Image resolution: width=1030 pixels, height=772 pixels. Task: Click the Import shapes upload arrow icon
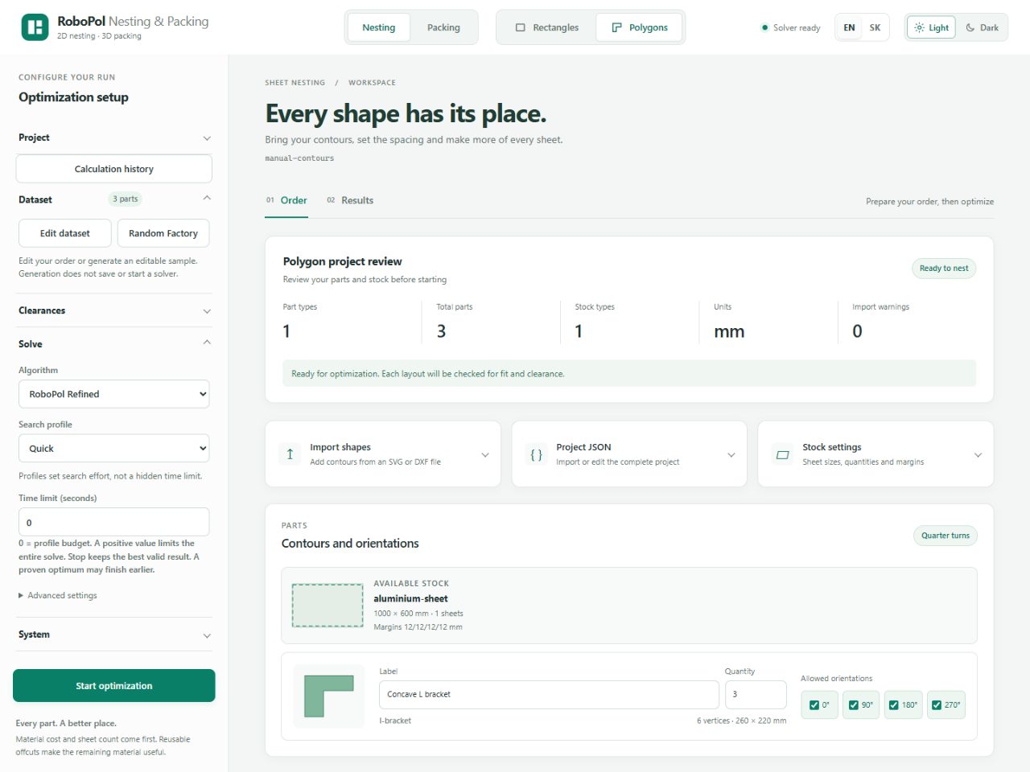coord(290,454)
